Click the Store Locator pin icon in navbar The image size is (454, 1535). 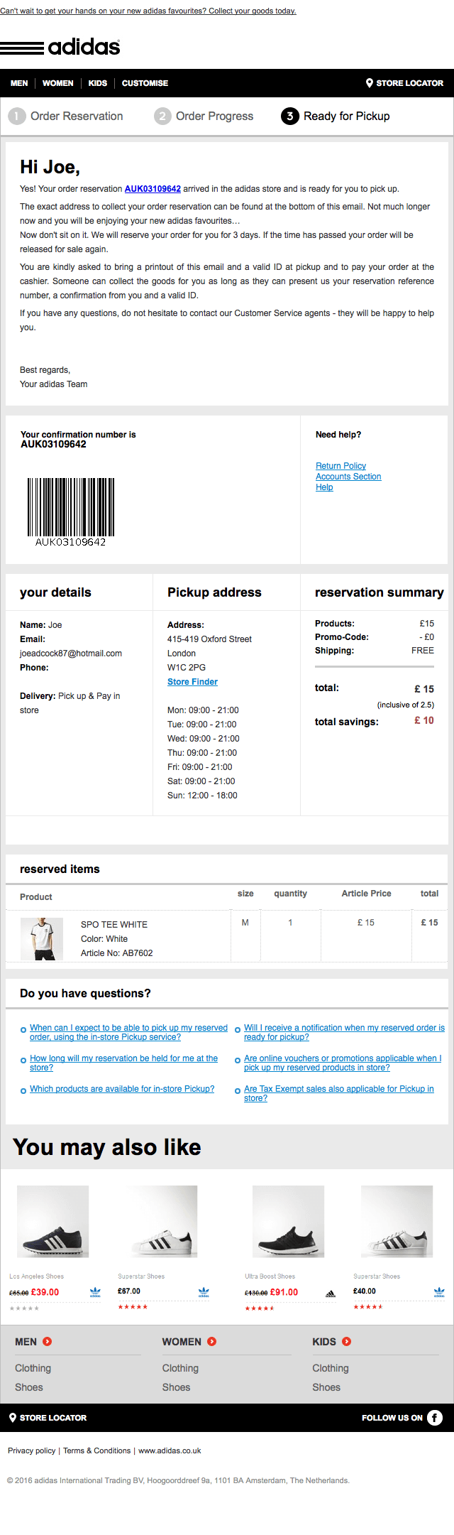[370, 83]
